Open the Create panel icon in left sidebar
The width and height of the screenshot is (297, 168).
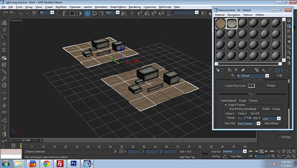4,23
